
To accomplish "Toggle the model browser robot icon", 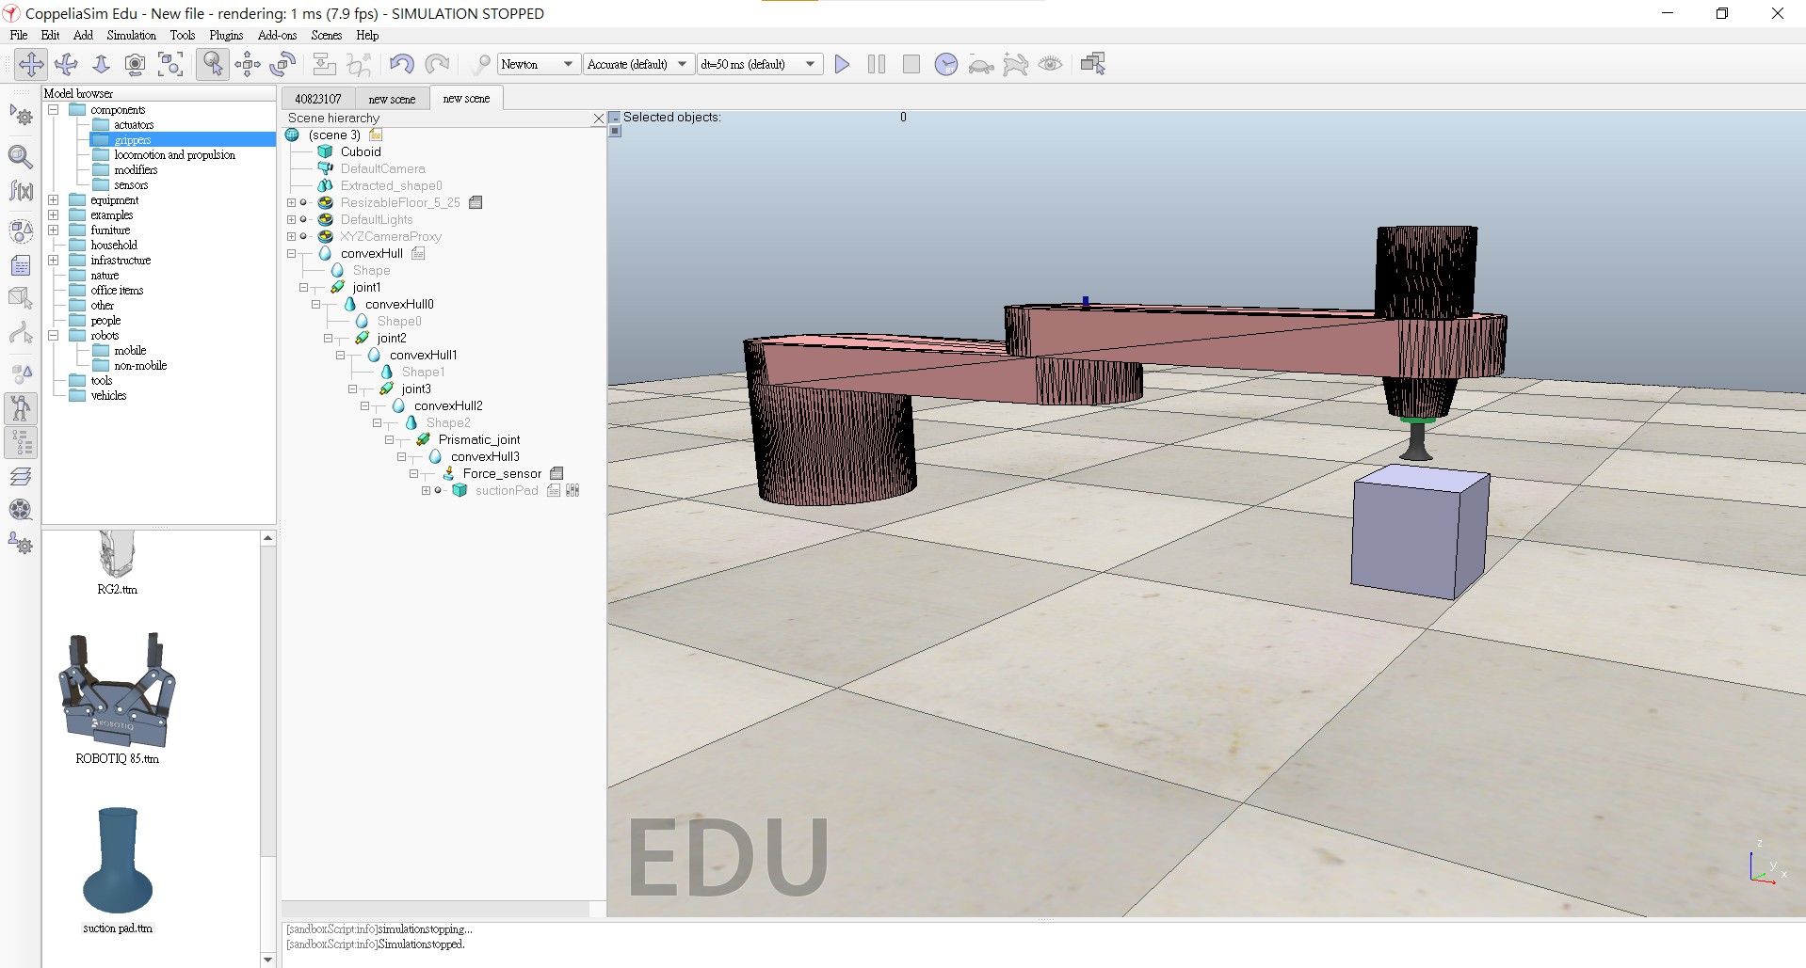I will coord(21,407).
